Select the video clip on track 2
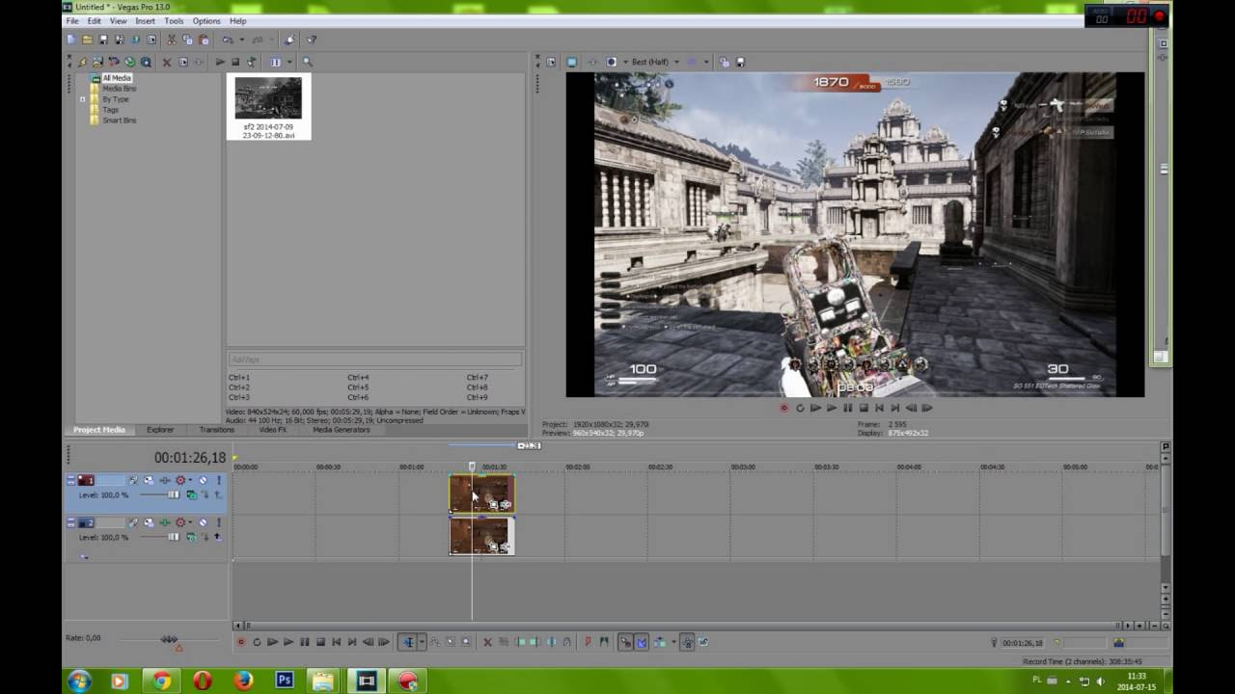This screenshot has width=1235, height=694. tap(481, 536)
